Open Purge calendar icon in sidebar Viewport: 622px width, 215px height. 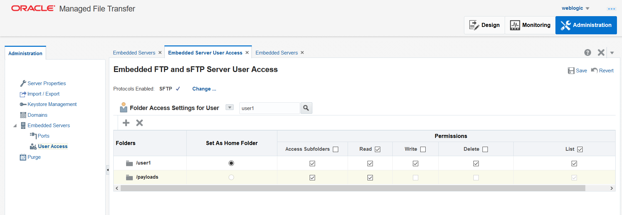pyautogui.click(x=23, y=157)
